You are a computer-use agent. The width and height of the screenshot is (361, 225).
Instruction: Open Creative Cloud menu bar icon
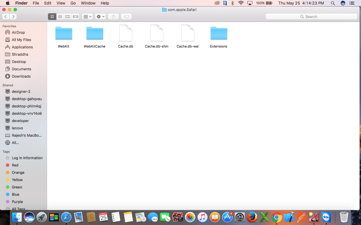click(217, 3)
